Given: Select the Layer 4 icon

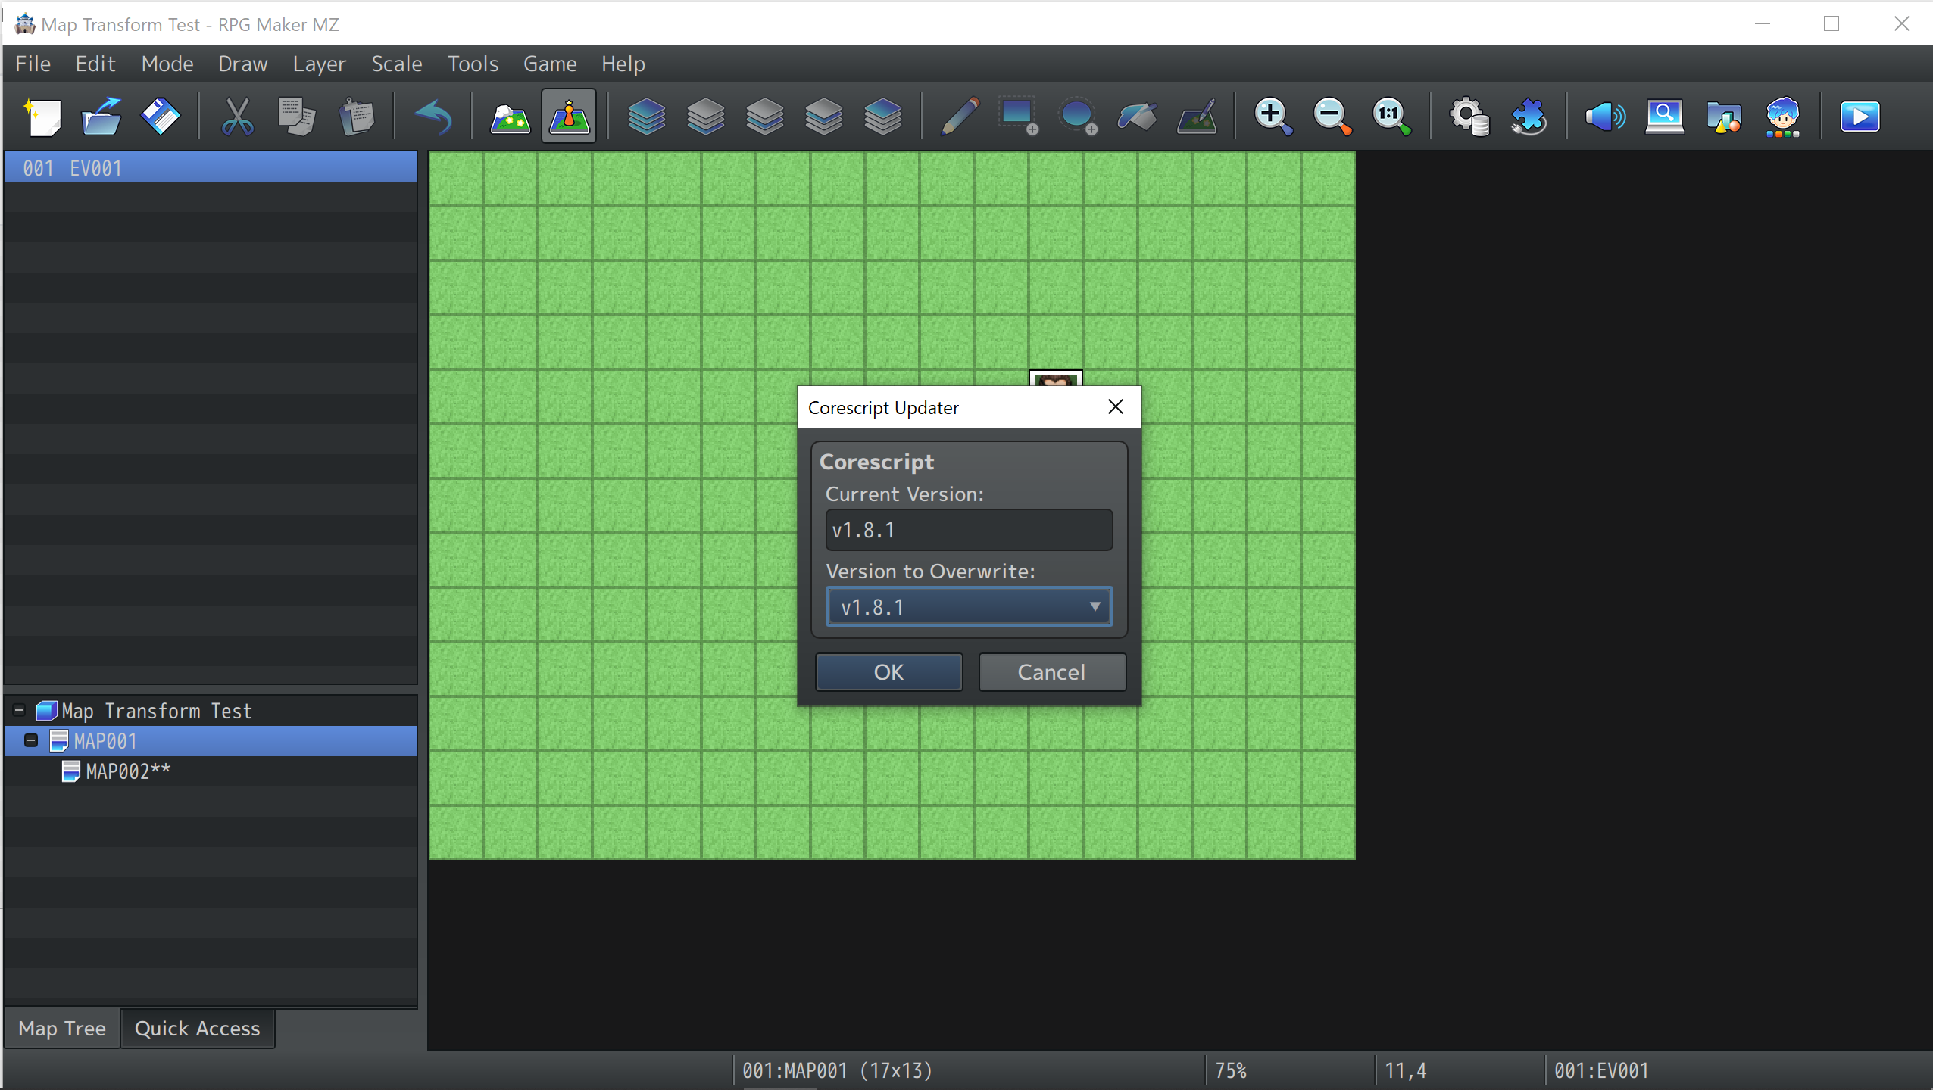Looking at the screenshot, I should tap(882, 117).
